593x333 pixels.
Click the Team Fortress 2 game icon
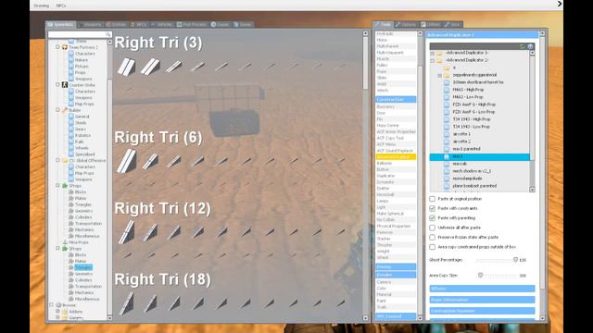(x=65, y=47)
